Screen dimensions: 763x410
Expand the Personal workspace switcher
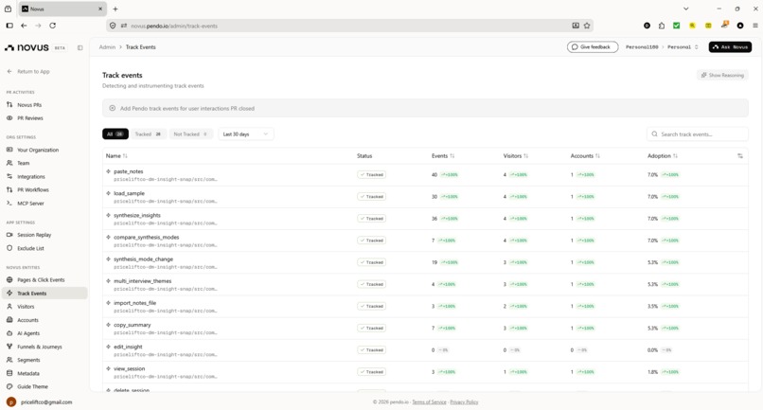(683, 47)
